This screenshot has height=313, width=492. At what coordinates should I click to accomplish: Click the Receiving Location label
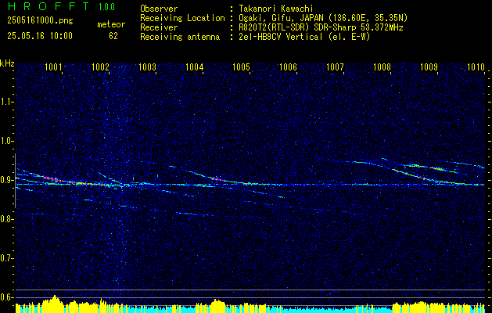[182, 18]
